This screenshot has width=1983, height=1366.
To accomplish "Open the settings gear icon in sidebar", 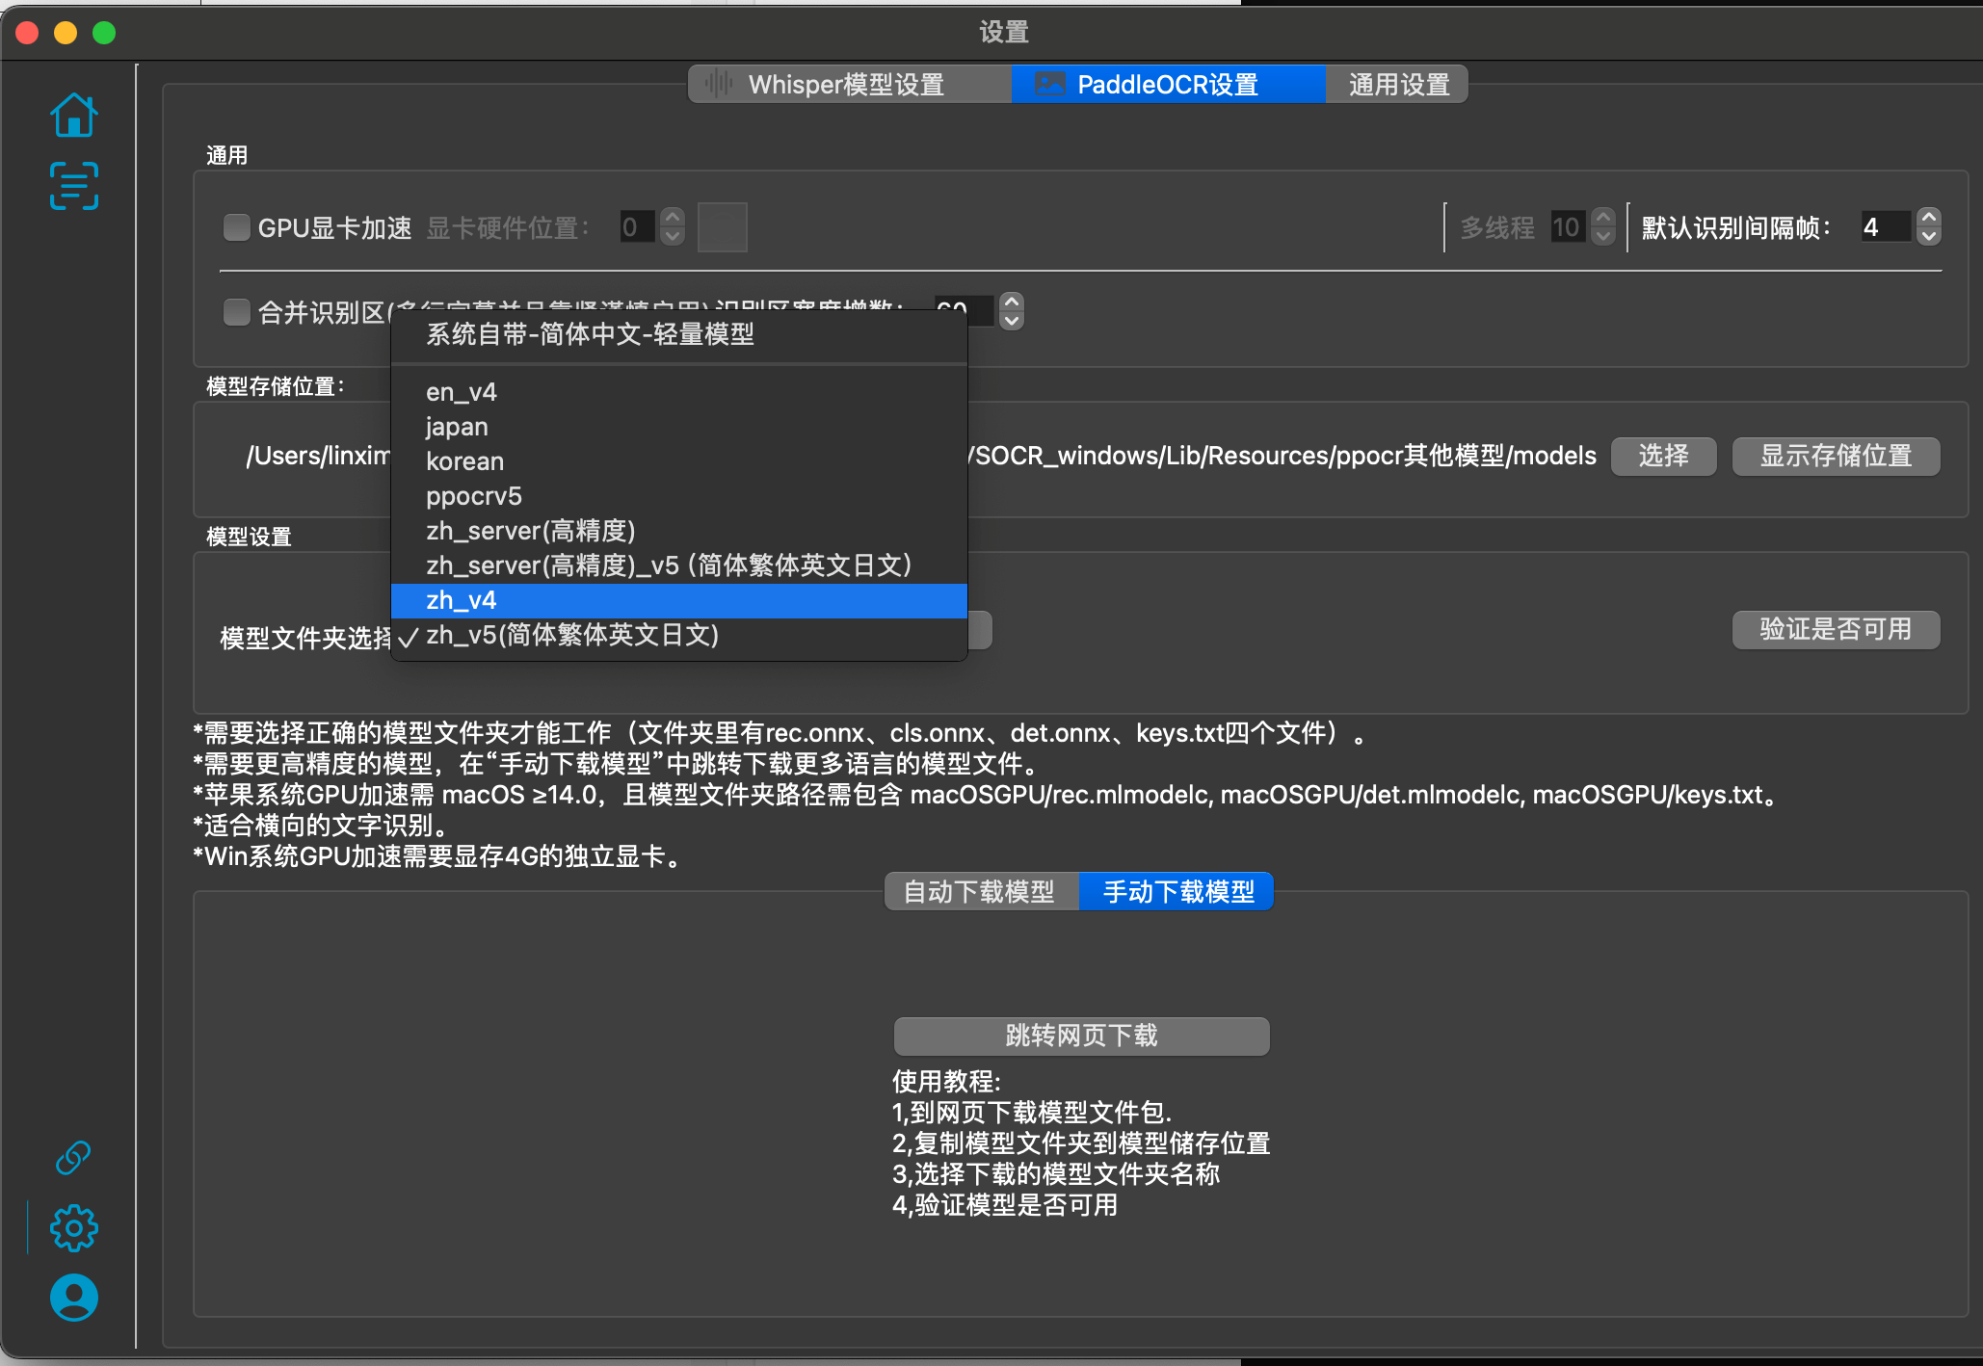I will coord(74,1228).
